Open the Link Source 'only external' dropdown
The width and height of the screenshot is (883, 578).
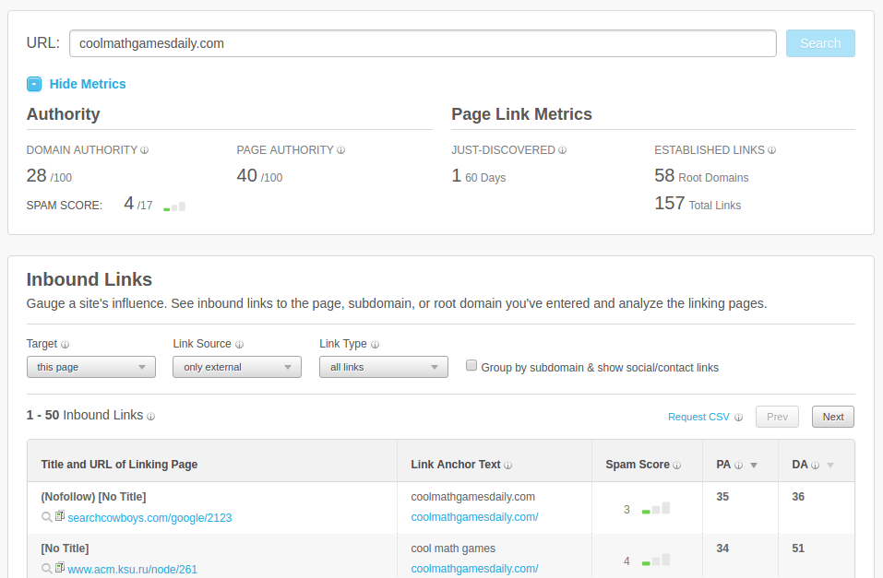click(237, 367)
